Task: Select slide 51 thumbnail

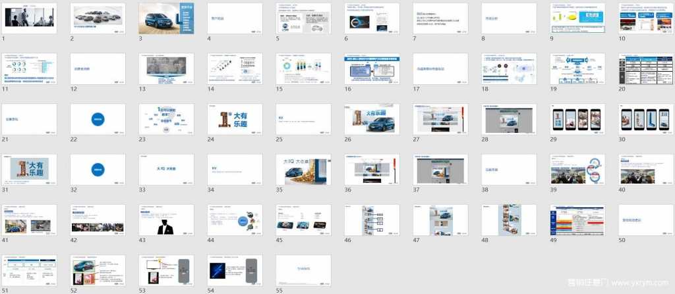Action: coord(29,270)
